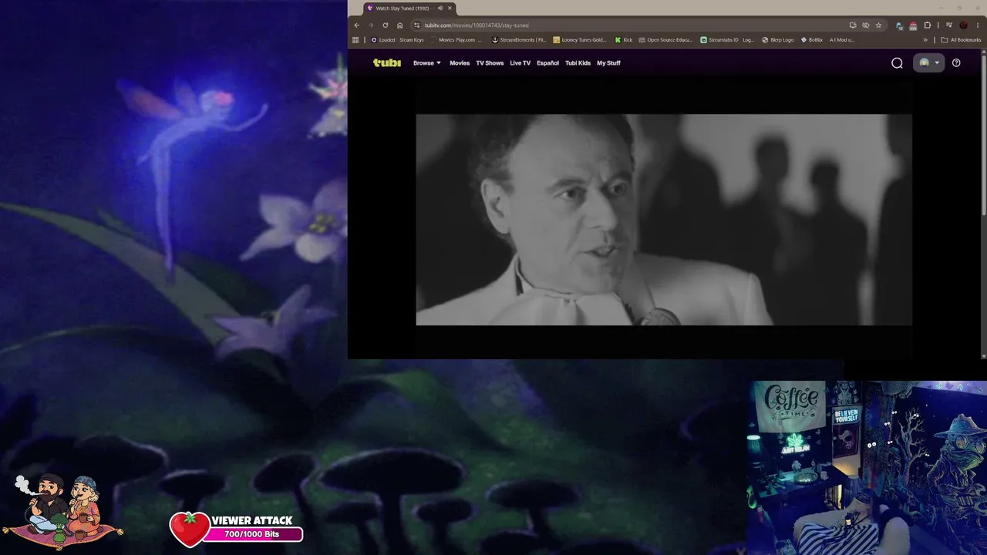Expand the Browse dropdown menu
The width and height of the screenshot is (987, 555).
[427, 63]
